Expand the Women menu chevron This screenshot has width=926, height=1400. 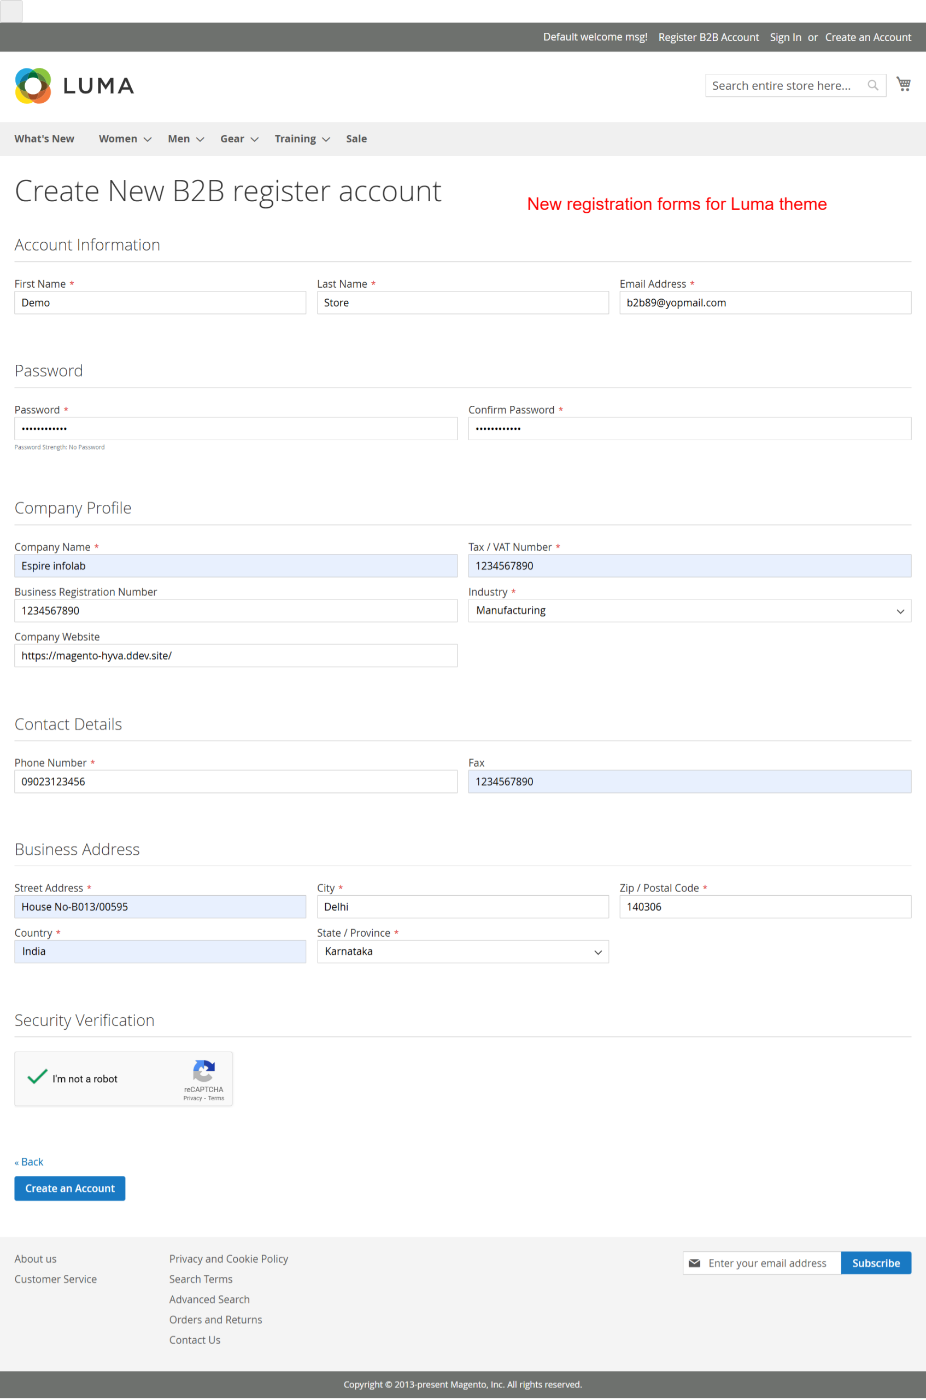pos(148,139)
